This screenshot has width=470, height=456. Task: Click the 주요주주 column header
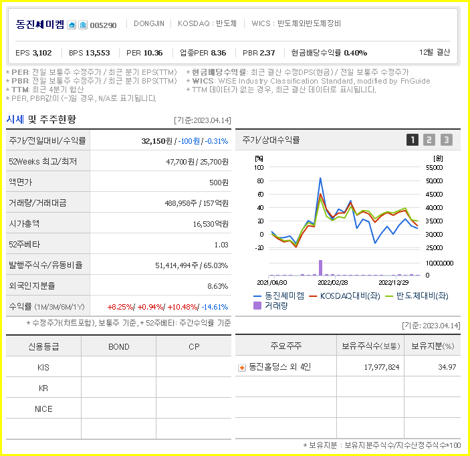[x=285, y=346]
